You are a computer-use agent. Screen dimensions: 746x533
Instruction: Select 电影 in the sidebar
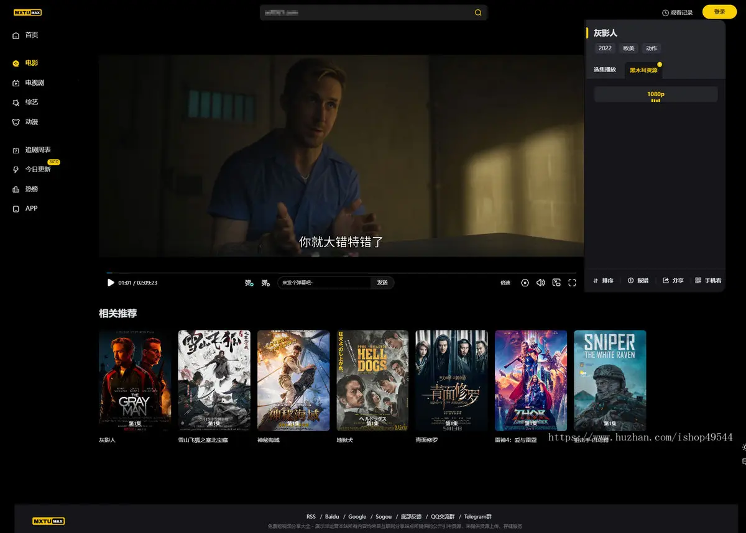point(25,63)
